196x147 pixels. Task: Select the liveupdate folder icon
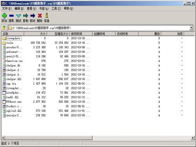[4, 38]
